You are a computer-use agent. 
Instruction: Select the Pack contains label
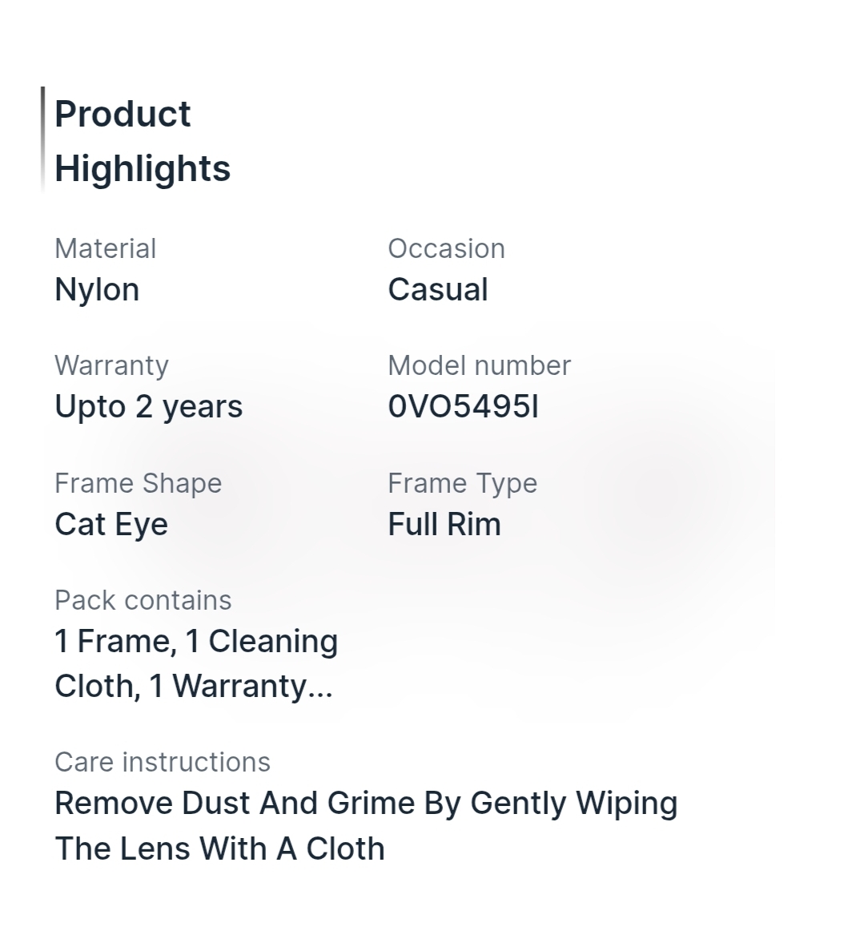(143, 600)
